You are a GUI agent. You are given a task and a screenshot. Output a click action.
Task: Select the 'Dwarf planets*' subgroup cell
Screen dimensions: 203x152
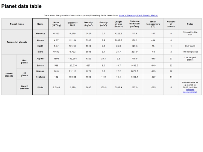click(24, 87)
